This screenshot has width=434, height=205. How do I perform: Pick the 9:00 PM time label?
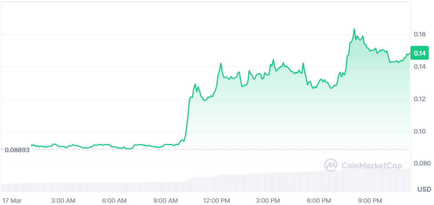tap(370, 200)
